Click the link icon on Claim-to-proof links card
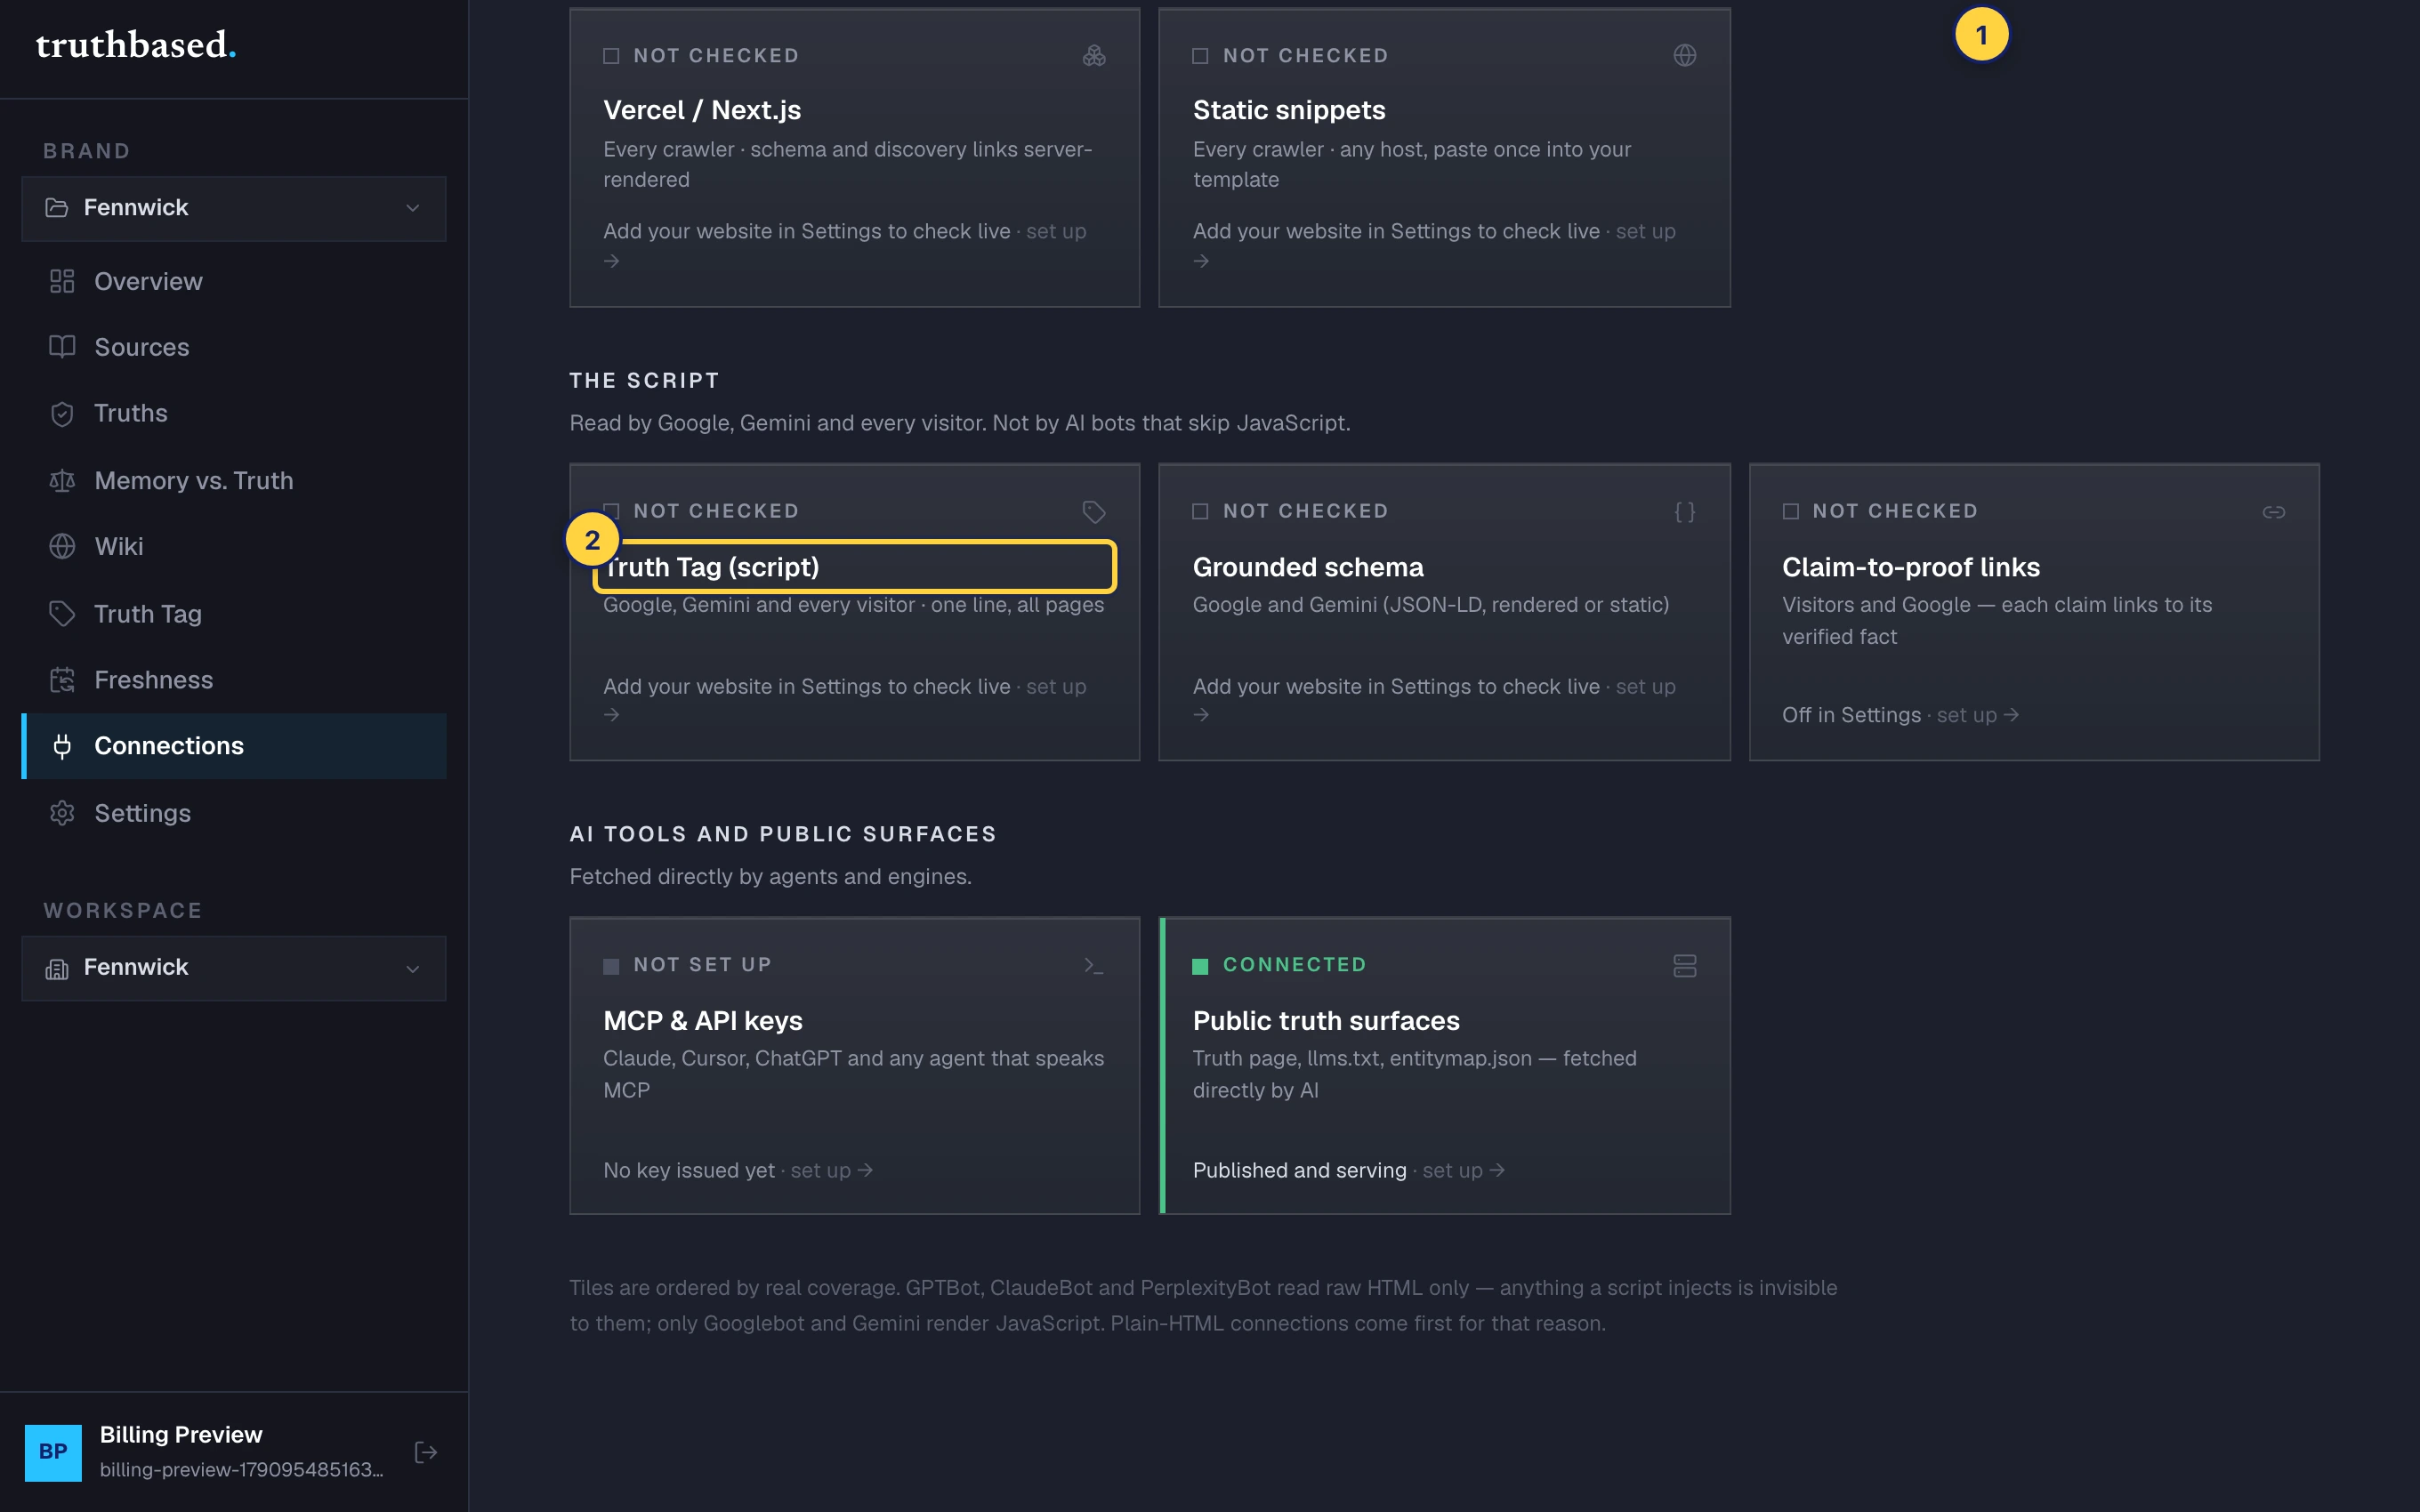2420x1512 pixels. pyautogui.click(x=2274, y=512)
